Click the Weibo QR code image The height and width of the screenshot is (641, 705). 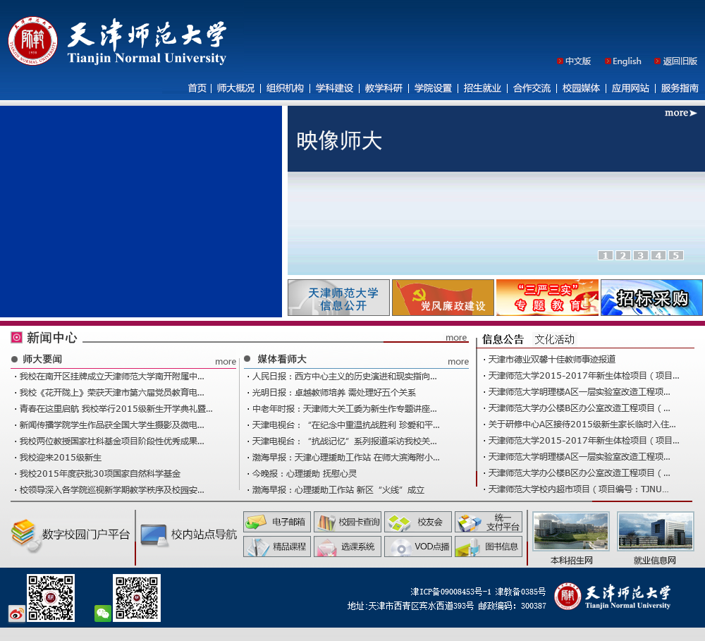pyautogui.click(x=51, y=598)
